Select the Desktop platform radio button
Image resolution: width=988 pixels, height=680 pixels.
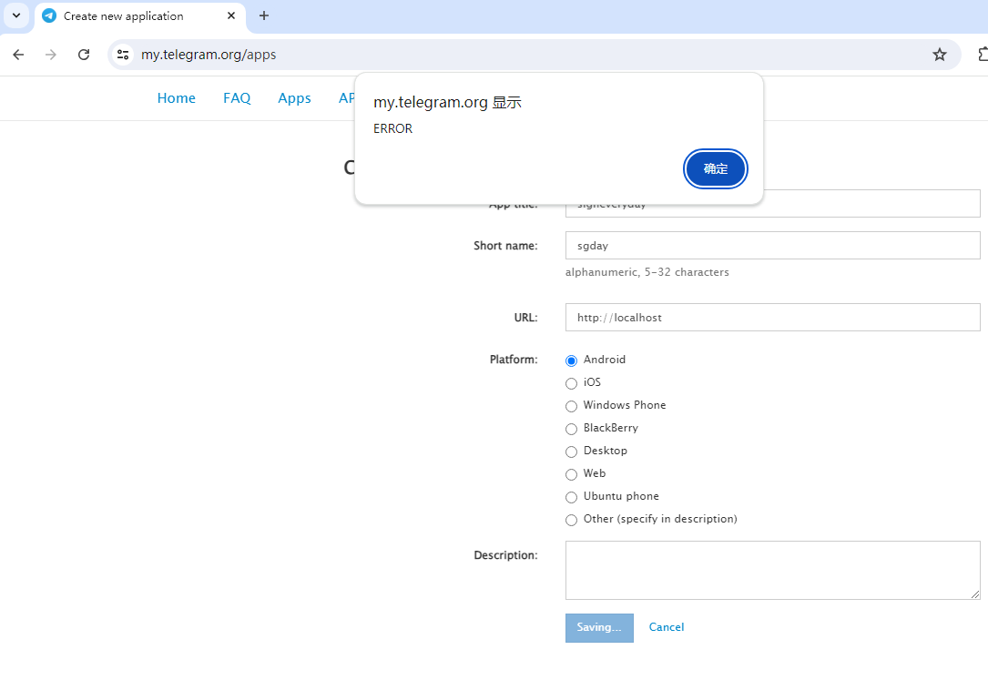(x=572, y=452)
